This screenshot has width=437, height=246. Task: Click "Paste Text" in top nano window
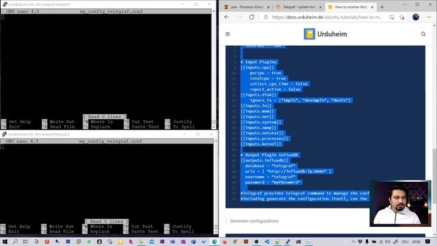coord(145,126)
